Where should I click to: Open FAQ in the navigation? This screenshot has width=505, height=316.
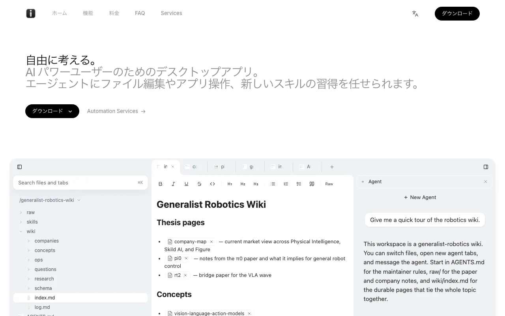pos(140,13)
